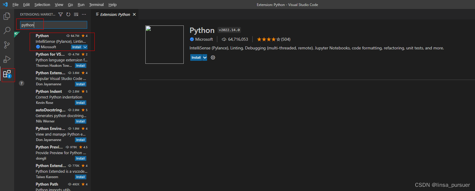Open the Source Control view
This screenshot has width=475, height=191.
click(x=7, y=45)
